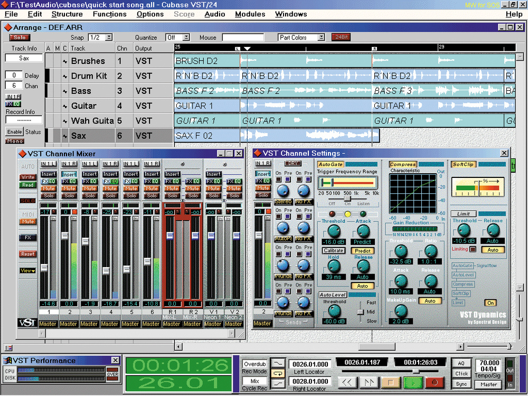The image size is (528, 396).
Task: Click the VST logo in the Channel Mixer
Action: click(27, 323)
